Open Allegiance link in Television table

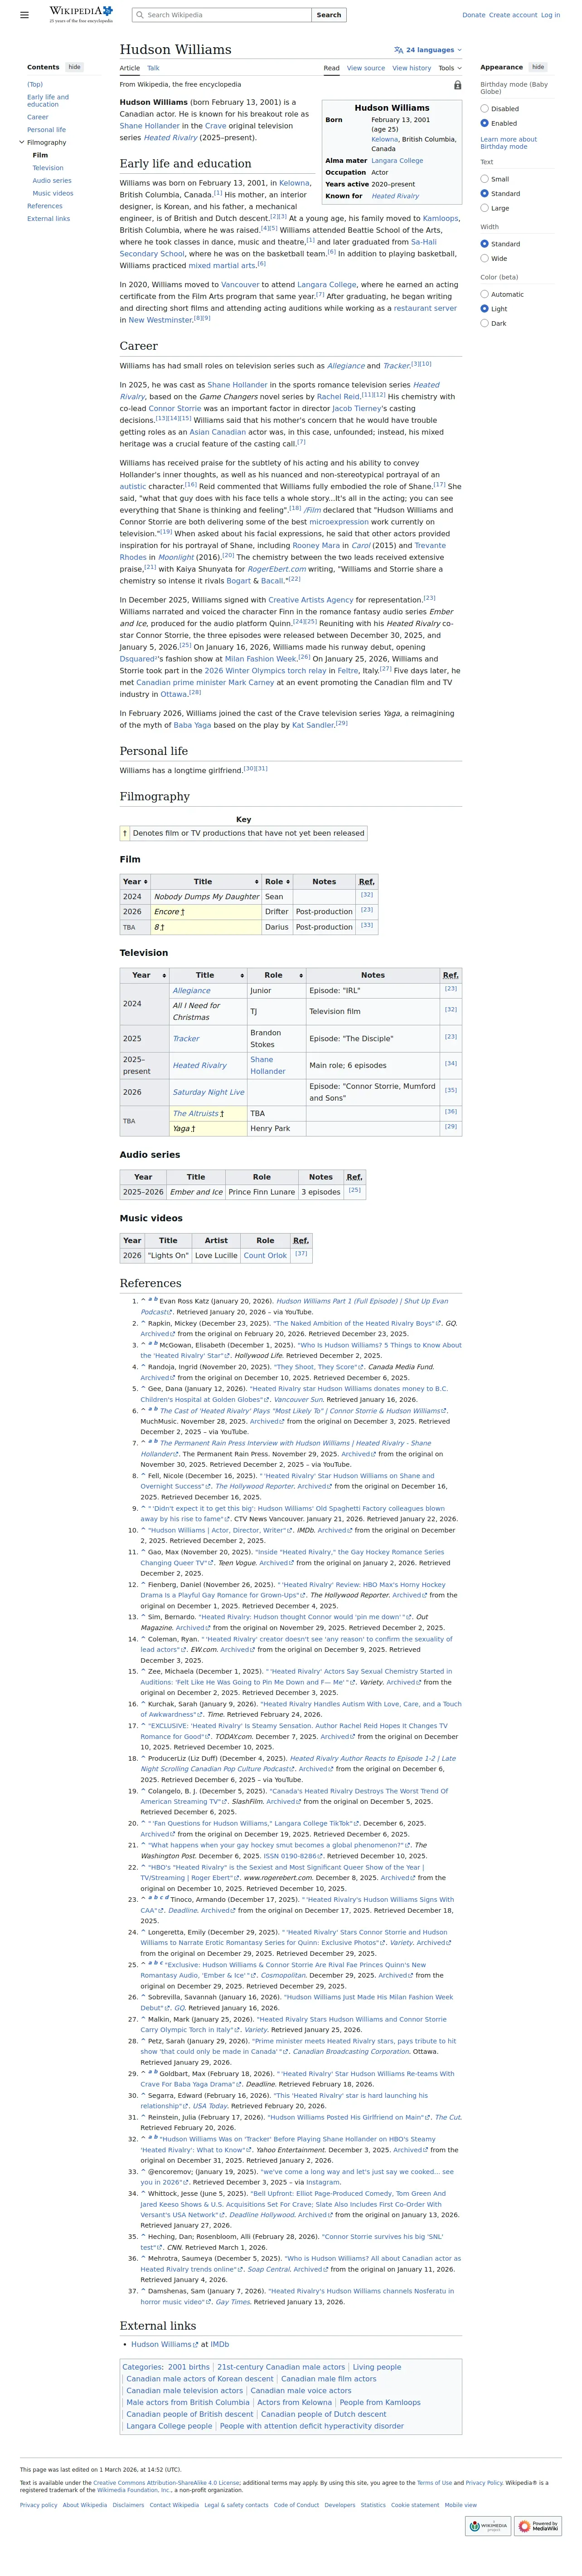point(192,990)
